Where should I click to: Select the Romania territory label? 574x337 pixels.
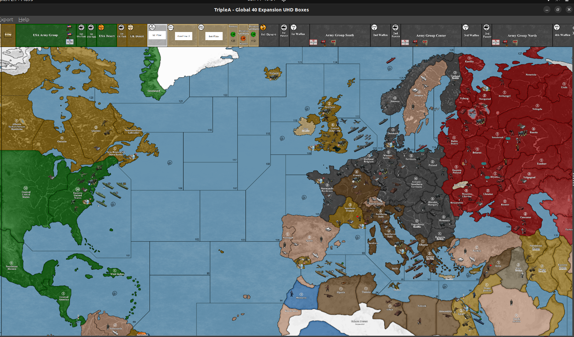(x=444, y=220)
